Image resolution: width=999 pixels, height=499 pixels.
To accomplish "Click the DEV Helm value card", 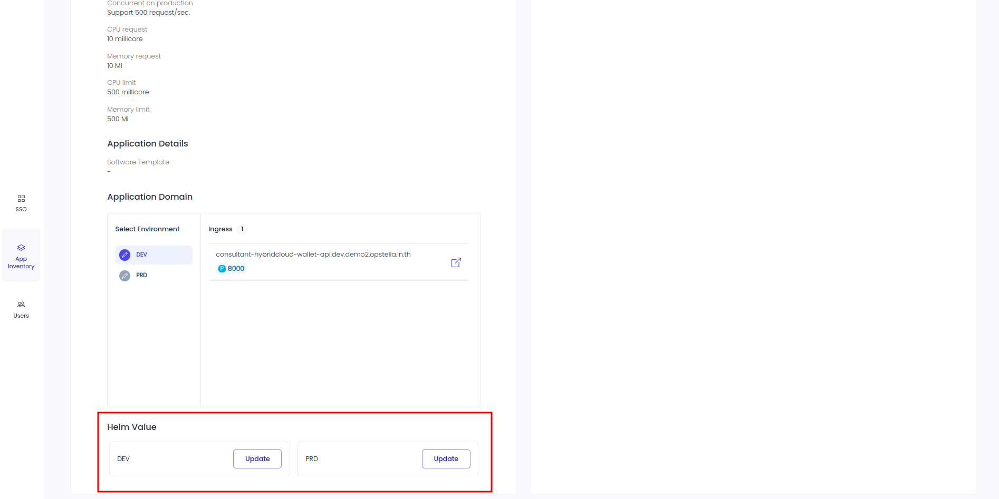I will point(199,459).
